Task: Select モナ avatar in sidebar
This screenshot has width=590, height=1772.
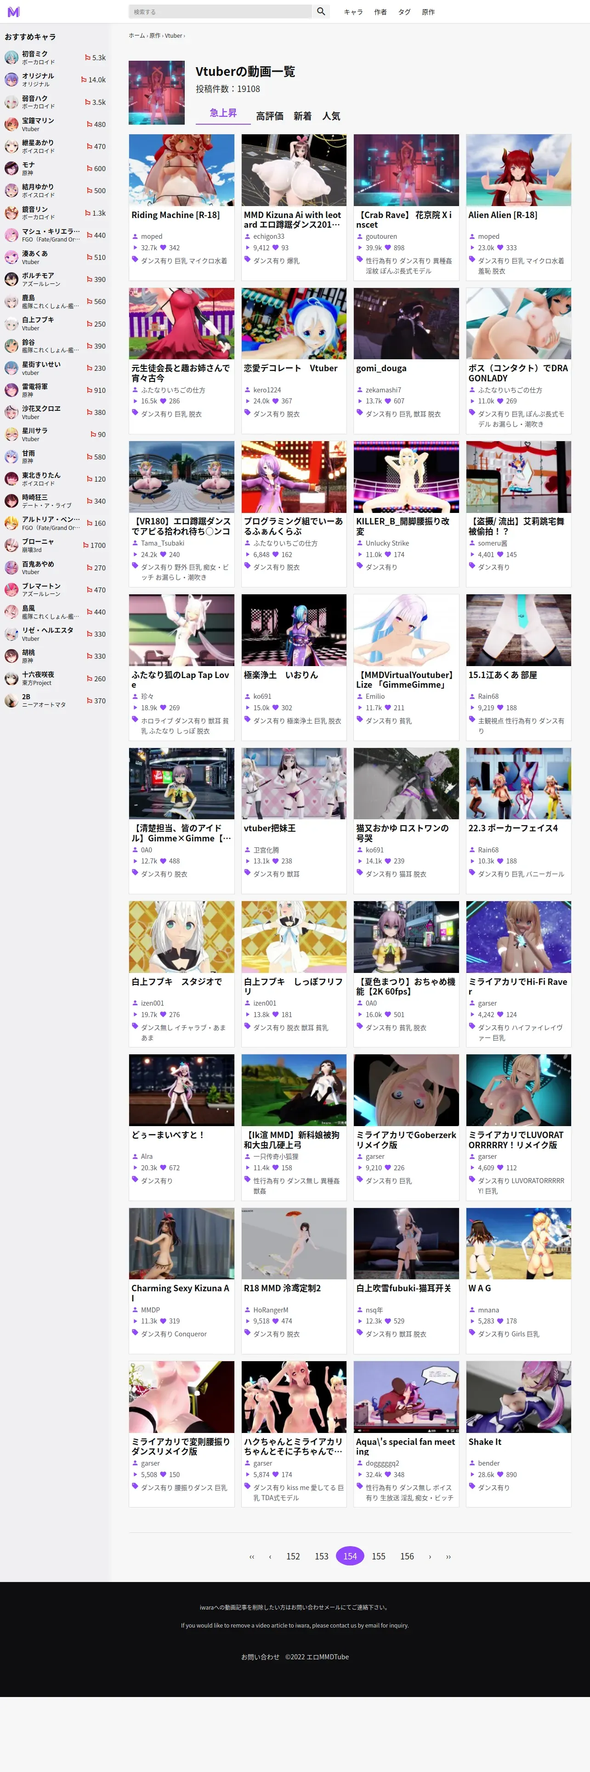Action: (11, 168)
